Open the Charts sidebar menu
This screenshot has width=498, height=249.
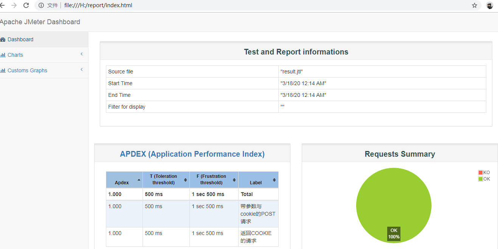[x=44, y=55]
